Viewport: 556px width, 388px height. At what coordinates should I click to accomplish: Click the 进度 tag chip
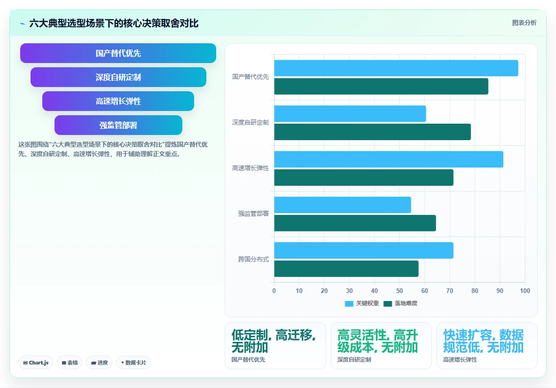pos(99,363)
